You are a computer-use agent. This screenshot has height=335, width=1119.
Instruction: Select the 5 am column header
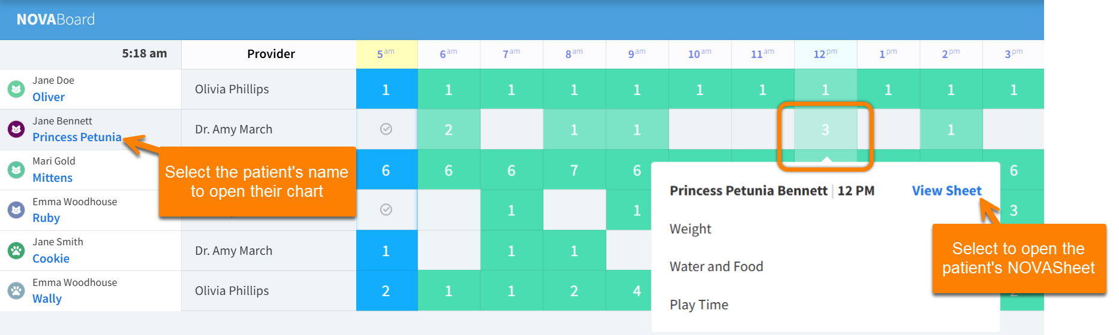(386, 54)
